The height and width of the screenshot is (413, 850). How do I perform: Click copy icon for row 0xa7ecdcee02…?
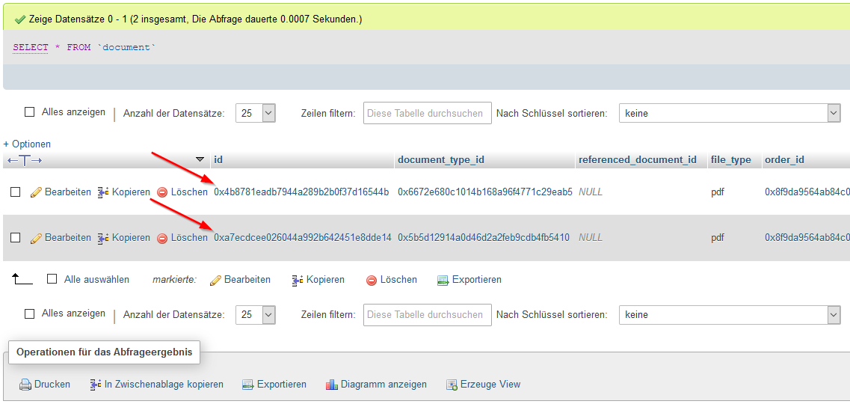(103, 238)
